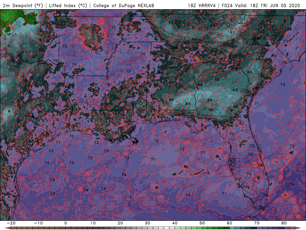Click the -20 tick label on color scale
306x230 pixels.
11,223
